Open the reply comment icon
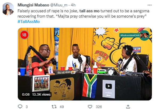Viewport: 154px width, 109px height. pos(20,107)
